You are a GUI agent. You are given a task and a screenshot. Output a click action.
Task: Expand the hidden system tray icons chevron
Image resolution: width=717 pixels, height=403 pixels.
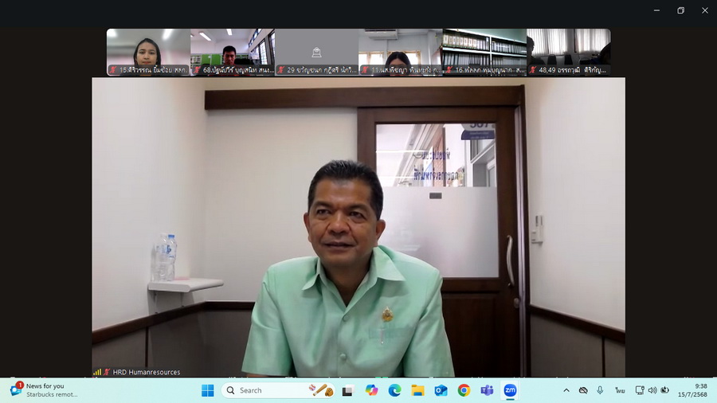pyautogui.click(x=566, y=390)
